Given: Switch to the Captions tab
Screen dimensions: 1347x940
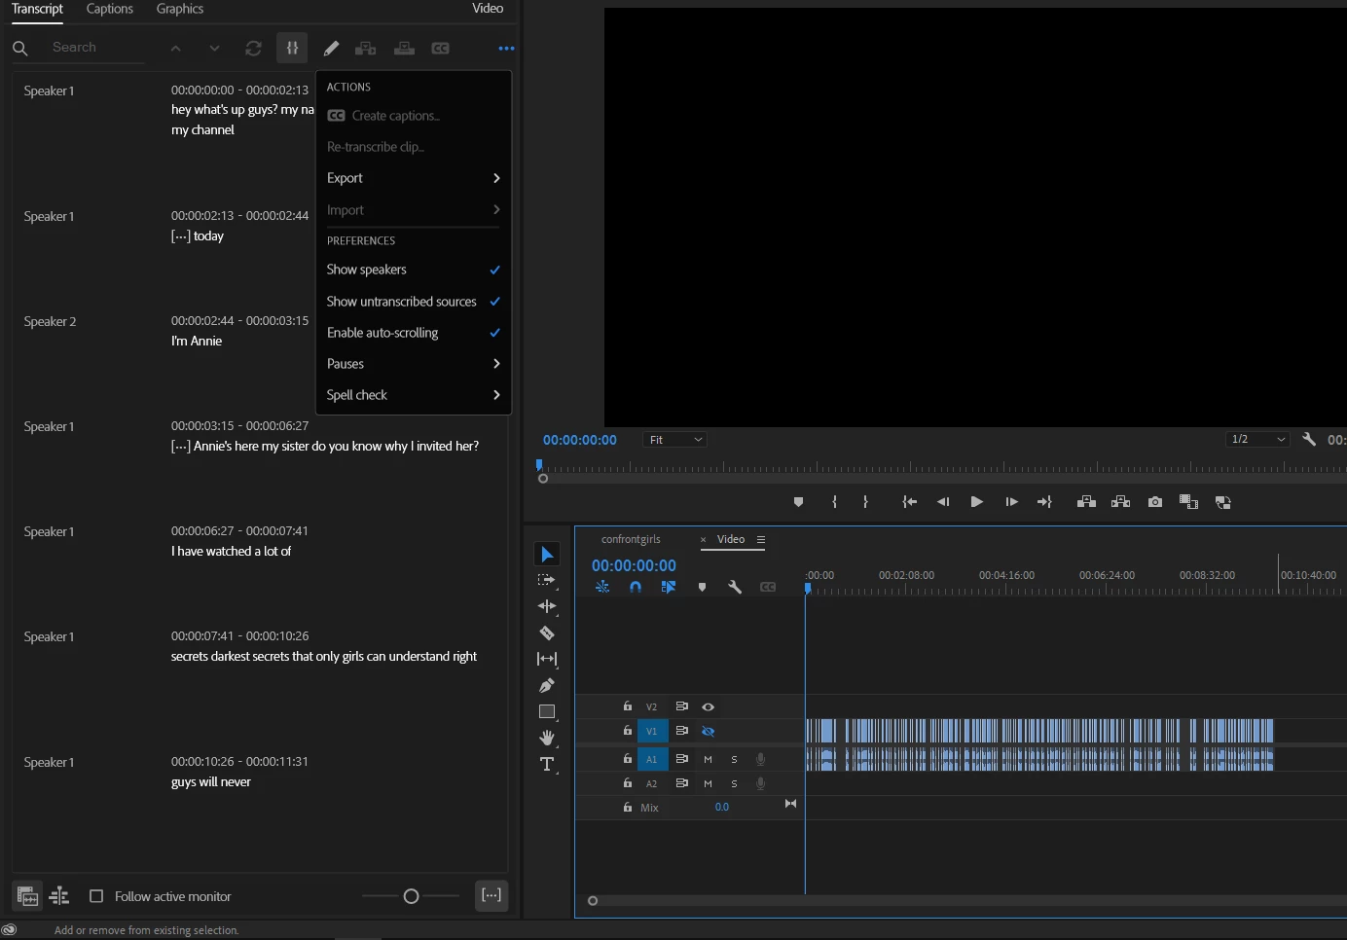Looking at the screenshot, I should pos(110,9).
